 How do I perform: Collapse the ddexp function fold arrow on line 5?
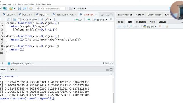(4, 36)
